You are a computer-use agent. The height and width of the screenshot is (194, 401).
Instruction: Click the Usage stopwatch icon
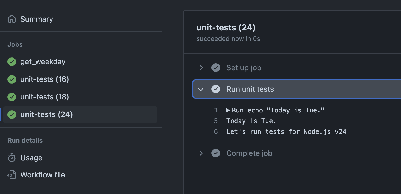[12, 158]
